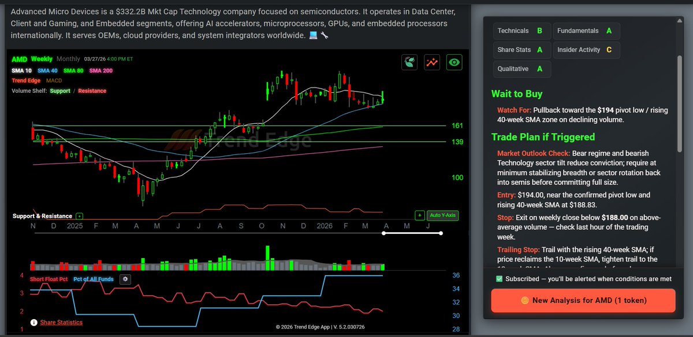693x337 pixels.
Task: Click the Entry: label in trade plan
Action: [506, 195]
